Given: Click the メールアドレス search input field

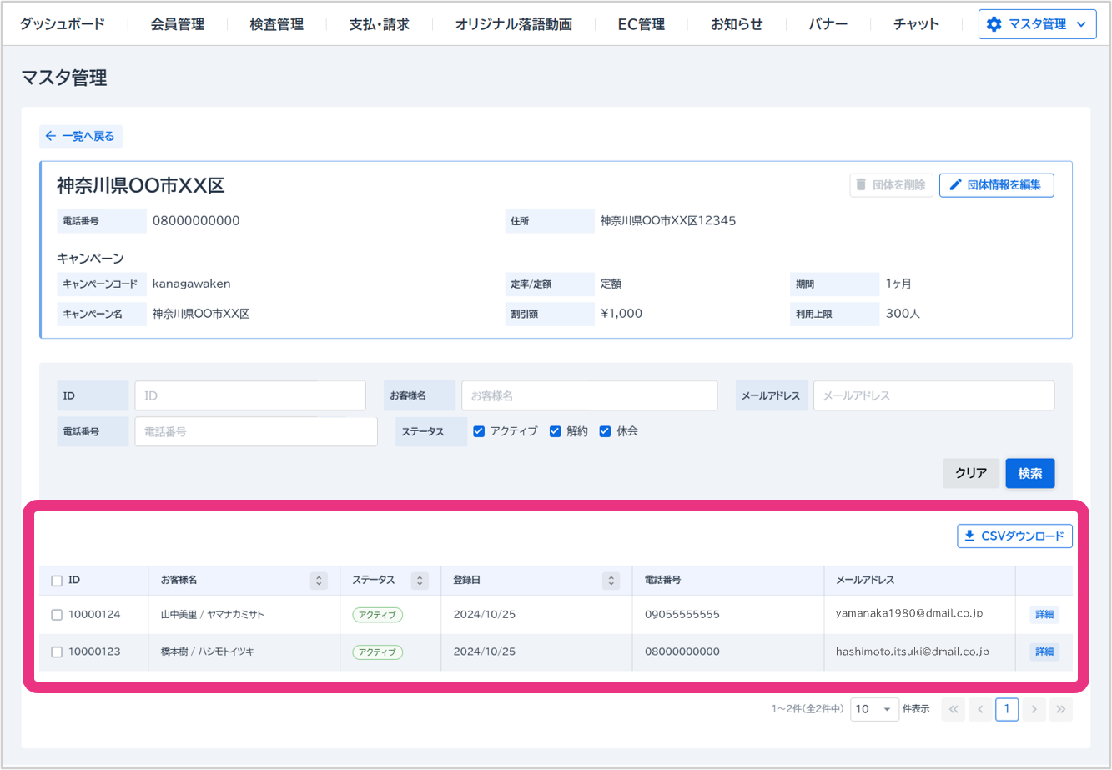Looking at the screenshot, I should [x=933, y=395].
